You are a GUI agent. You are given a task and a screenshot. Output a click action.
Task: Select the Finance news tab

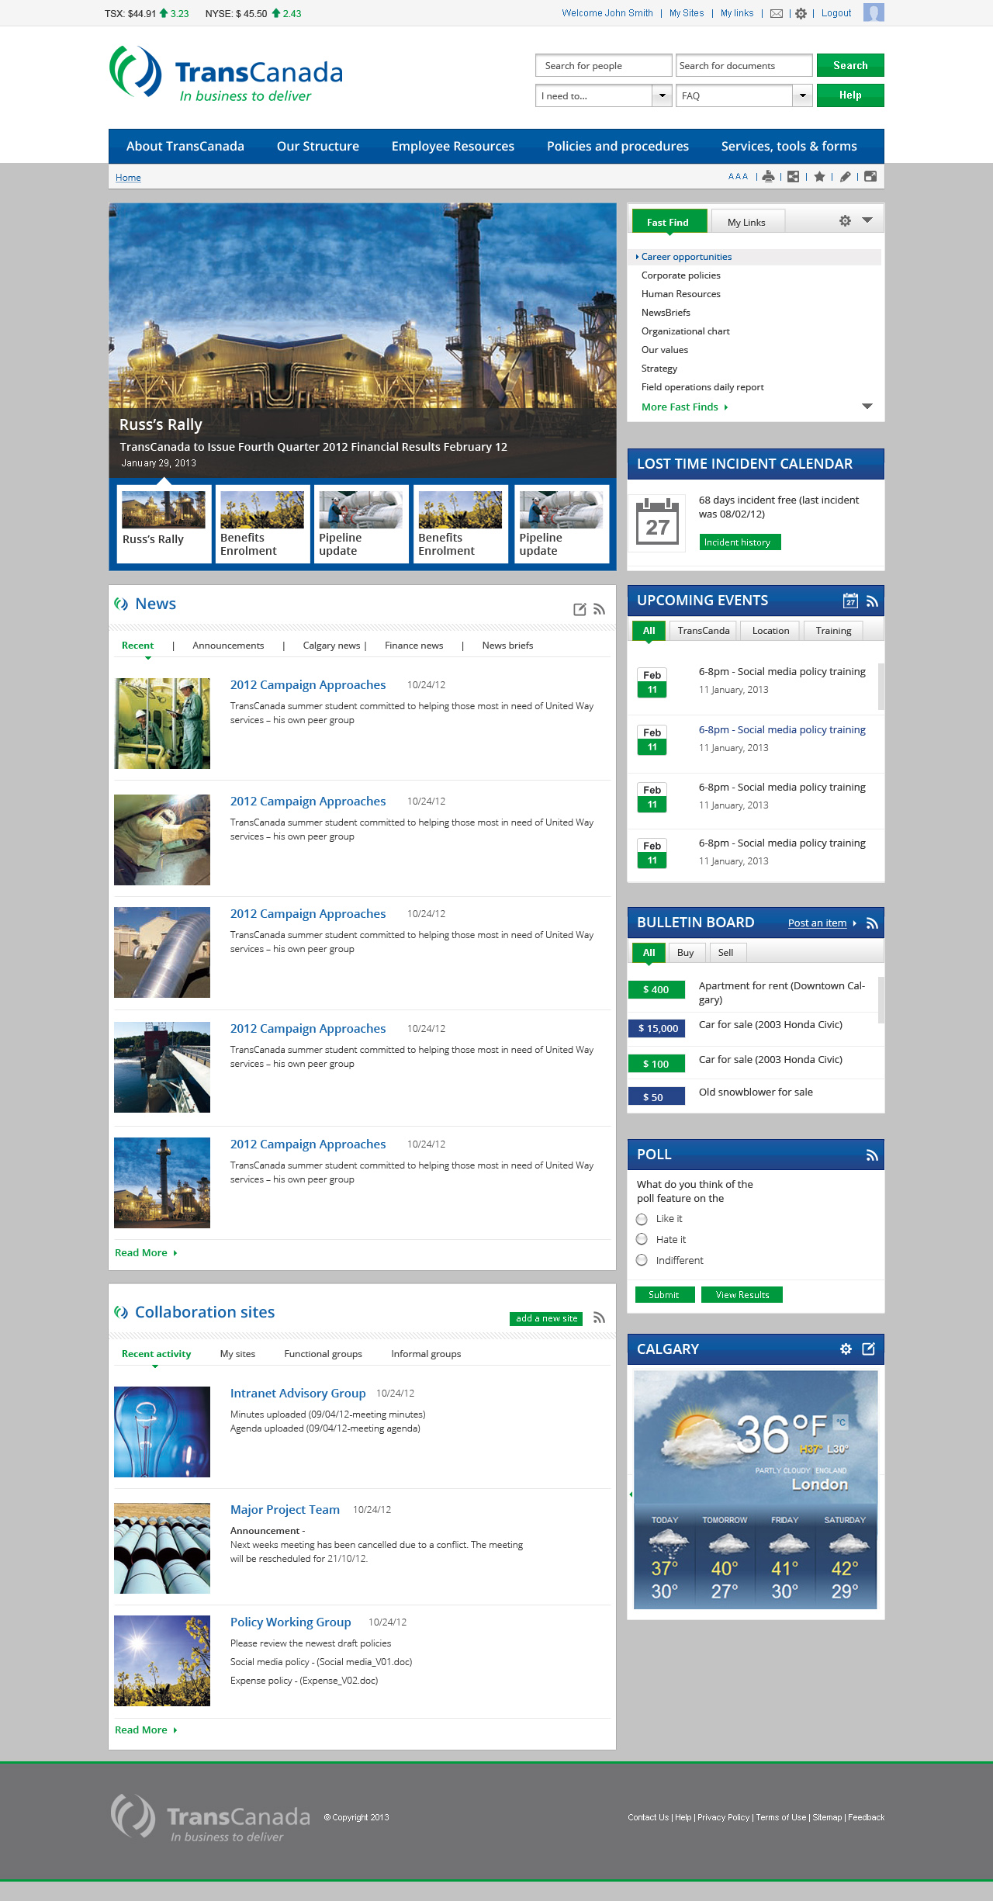click(414, 646)
